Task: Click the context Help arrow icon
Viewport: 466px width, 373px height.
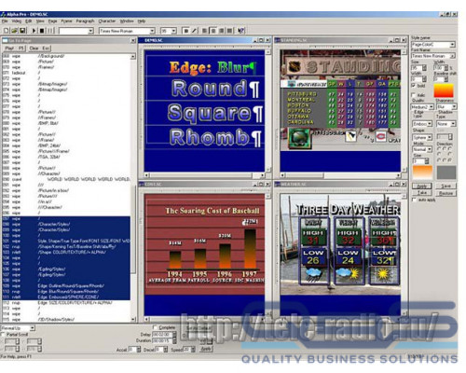Action: tap(240, 31)
